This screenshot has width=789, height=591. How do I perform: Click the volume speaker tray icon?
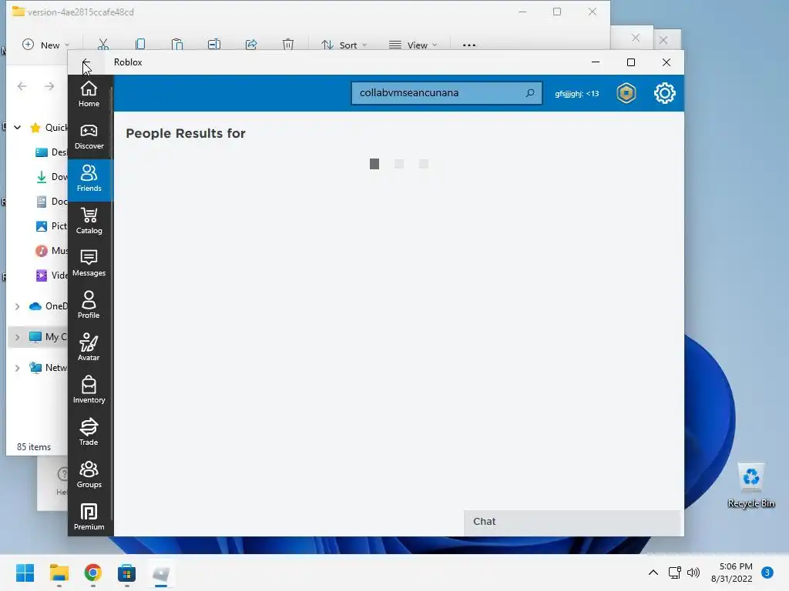[x=693, y=573]
